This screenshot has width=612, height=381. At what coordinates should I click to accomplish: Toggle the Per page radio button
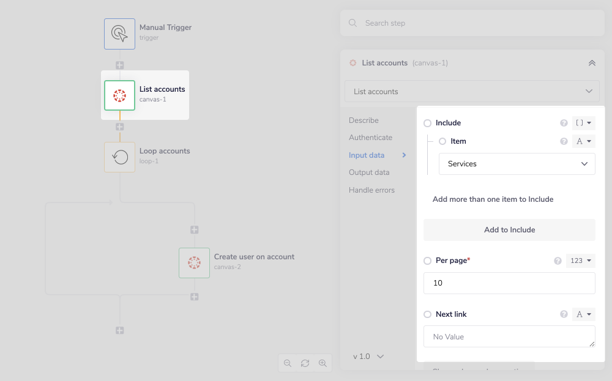pos(428,261)
